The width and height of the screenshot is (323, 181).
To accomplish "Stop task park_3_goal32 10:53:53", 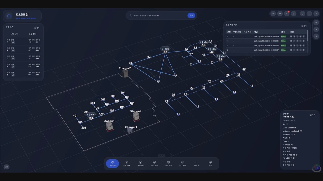I will pos(297,46).
